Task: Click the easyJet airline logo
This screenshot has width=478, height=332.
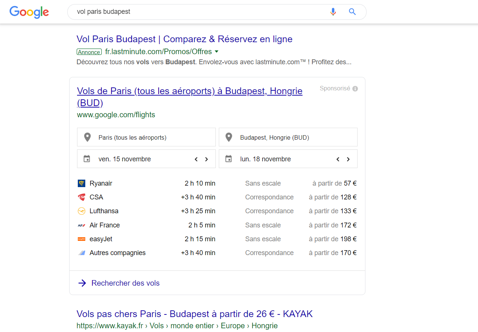Action: 82,239
